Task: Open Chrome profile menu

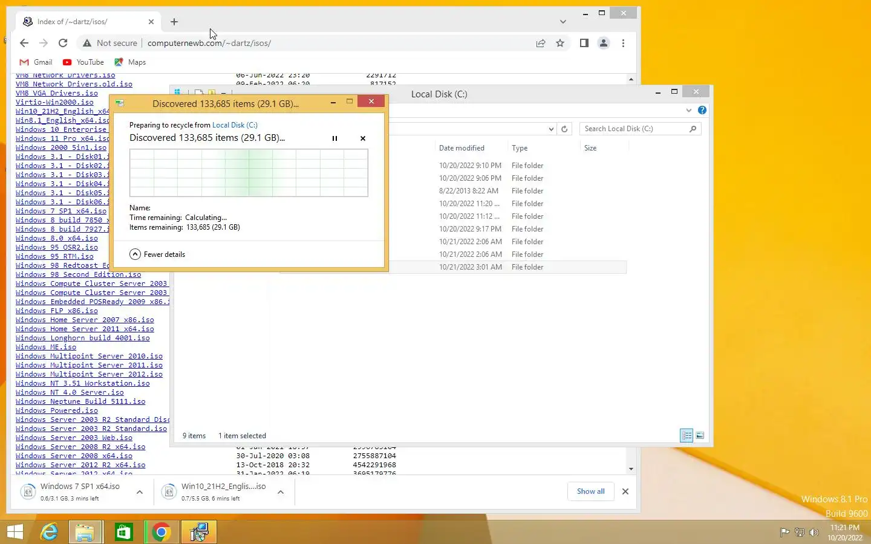Action: (604, 43)
